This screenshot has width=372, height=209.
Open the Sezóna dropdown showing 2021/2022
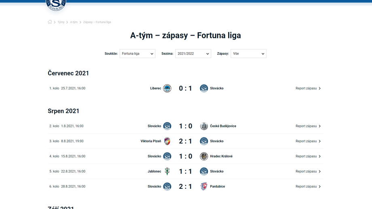(193, 54)
